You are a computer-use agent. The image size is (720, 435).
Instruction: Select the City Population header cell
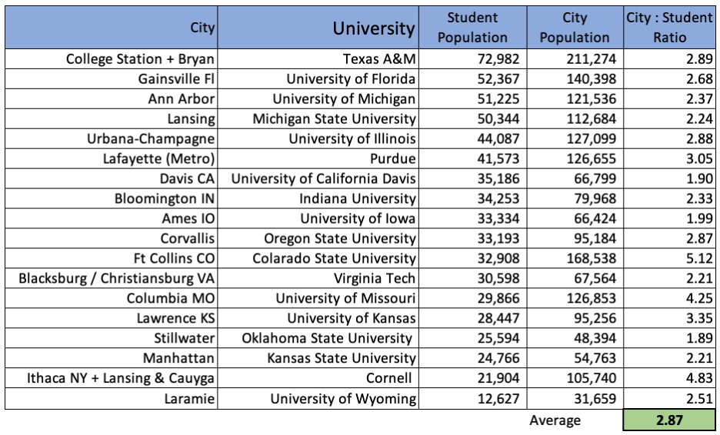574,28
